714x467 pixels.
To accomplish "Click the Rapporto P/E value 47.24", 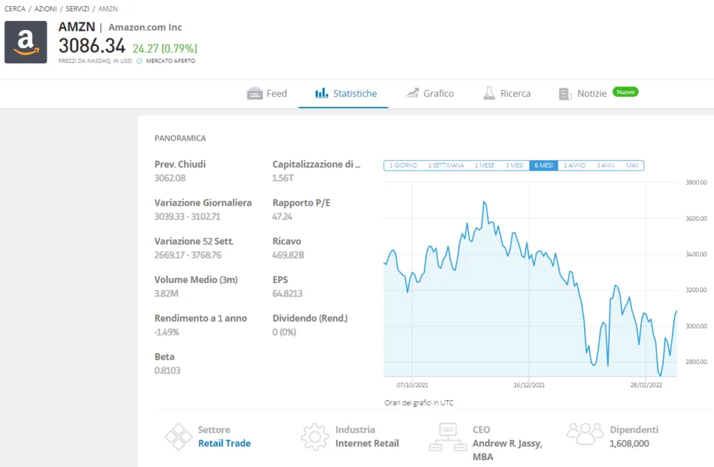I will (282, 217).
